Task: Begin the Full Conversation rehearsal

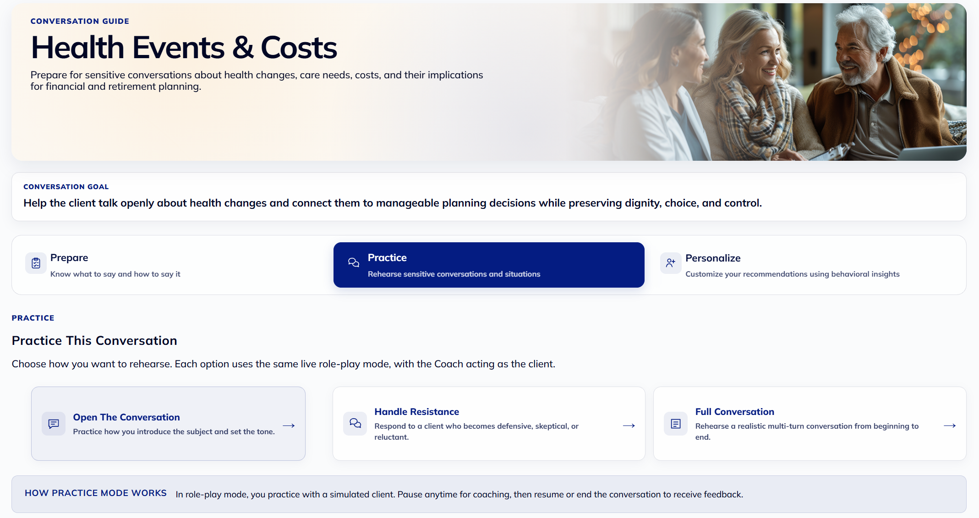Action: [x=809, y=424]
